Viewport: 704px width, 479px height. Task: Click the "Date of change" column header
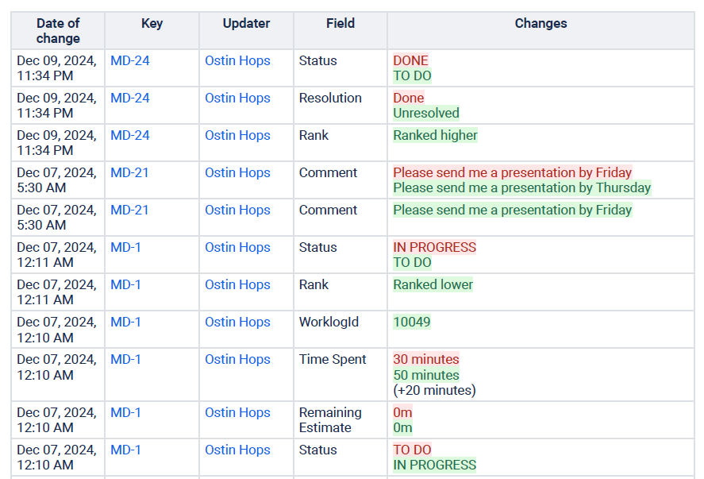pos(58,31)
